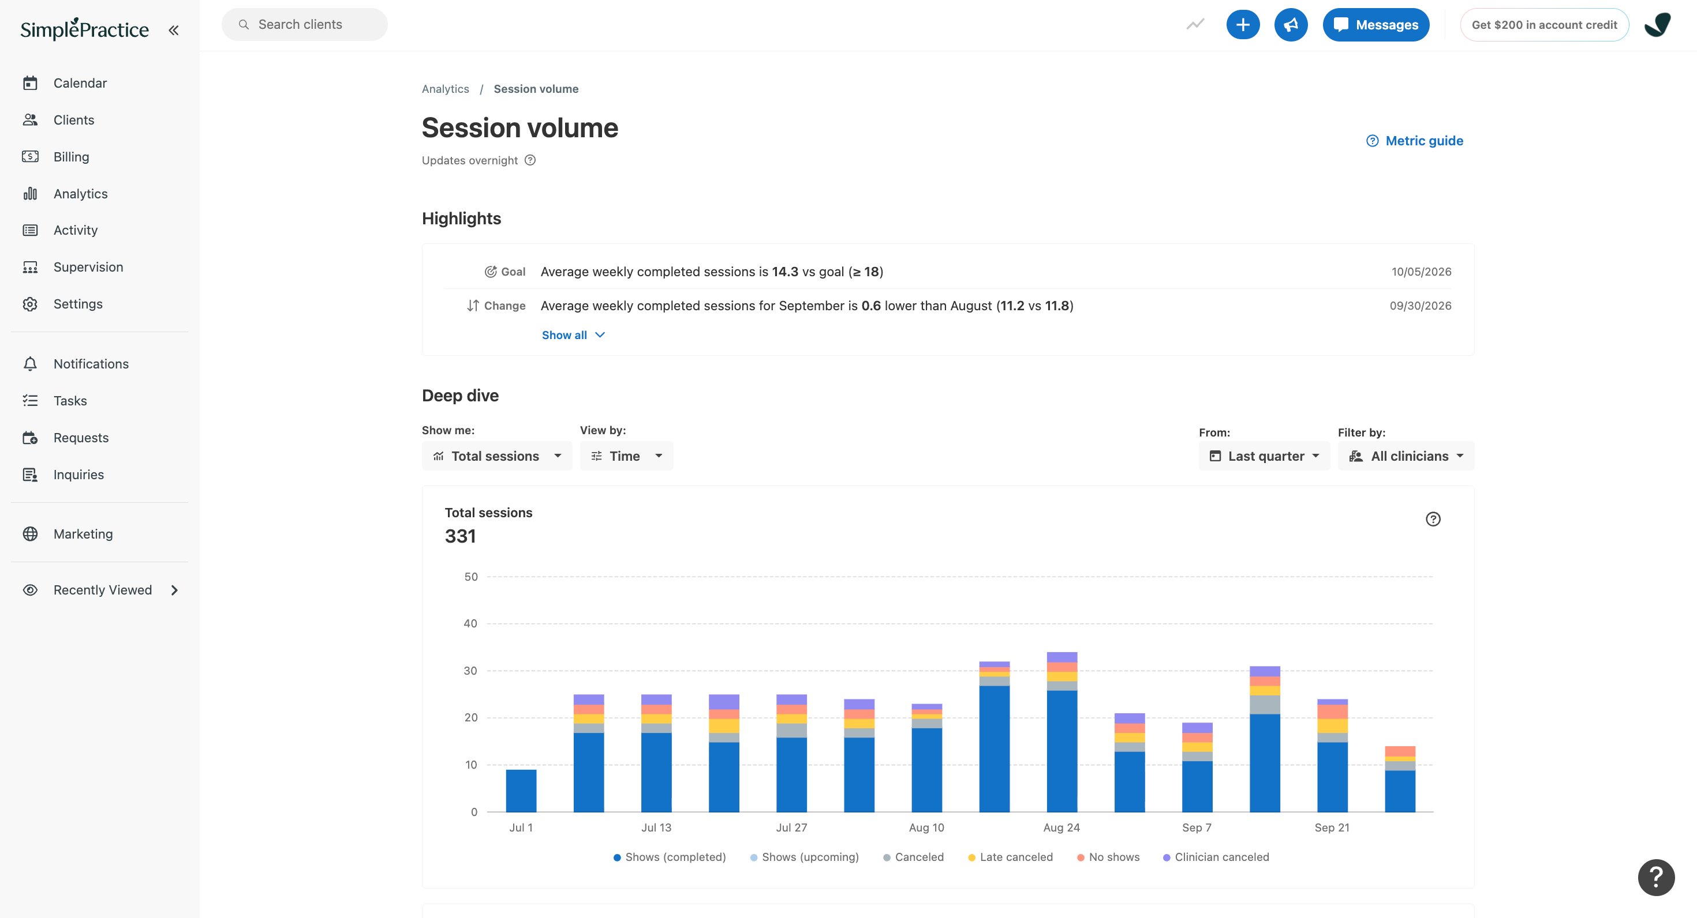Open the megaphone announcements icon

[1291, 25]
